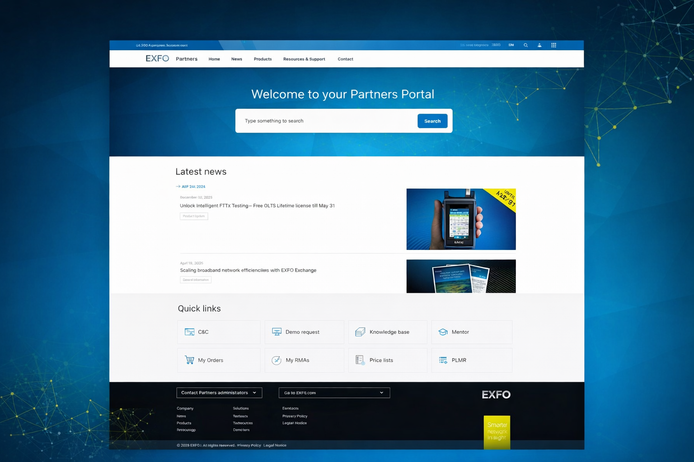The width and height of the screenshot is (694, 462).
Task: Open the EXFO Exchange article thumbnail
Action: coord(461,276)
